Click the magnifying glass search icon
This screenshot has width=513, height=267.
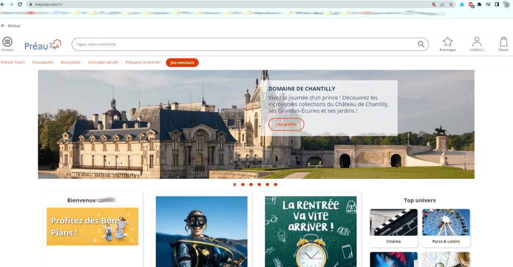point(421,44)
